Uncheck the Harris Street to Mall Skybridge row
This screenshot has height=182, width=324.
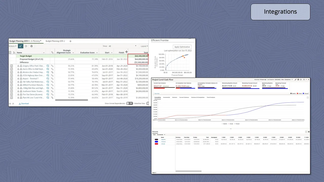[x=12, y=69]
